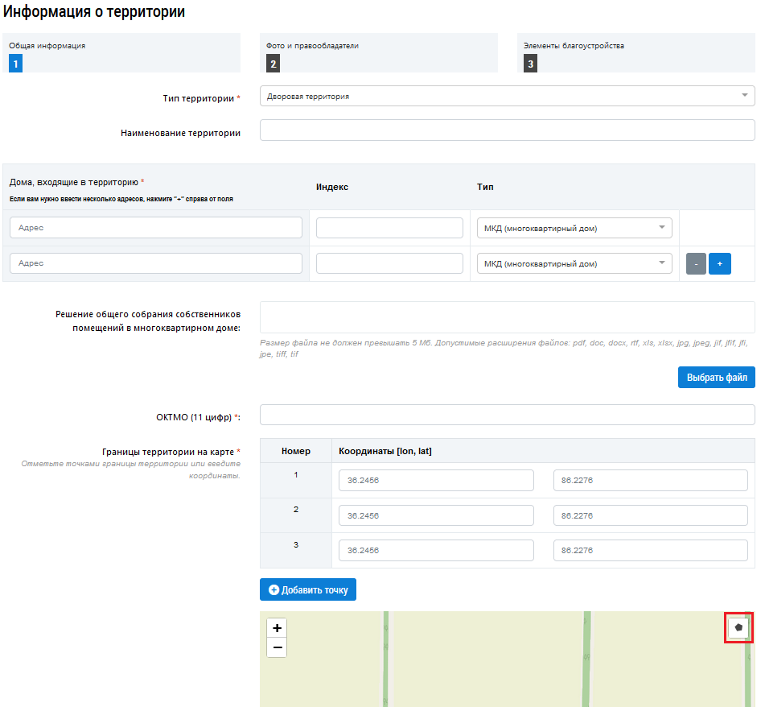Open the Тип территории dropdown
The height and width of the screenshot is (707, 765).
coord(507,96)
